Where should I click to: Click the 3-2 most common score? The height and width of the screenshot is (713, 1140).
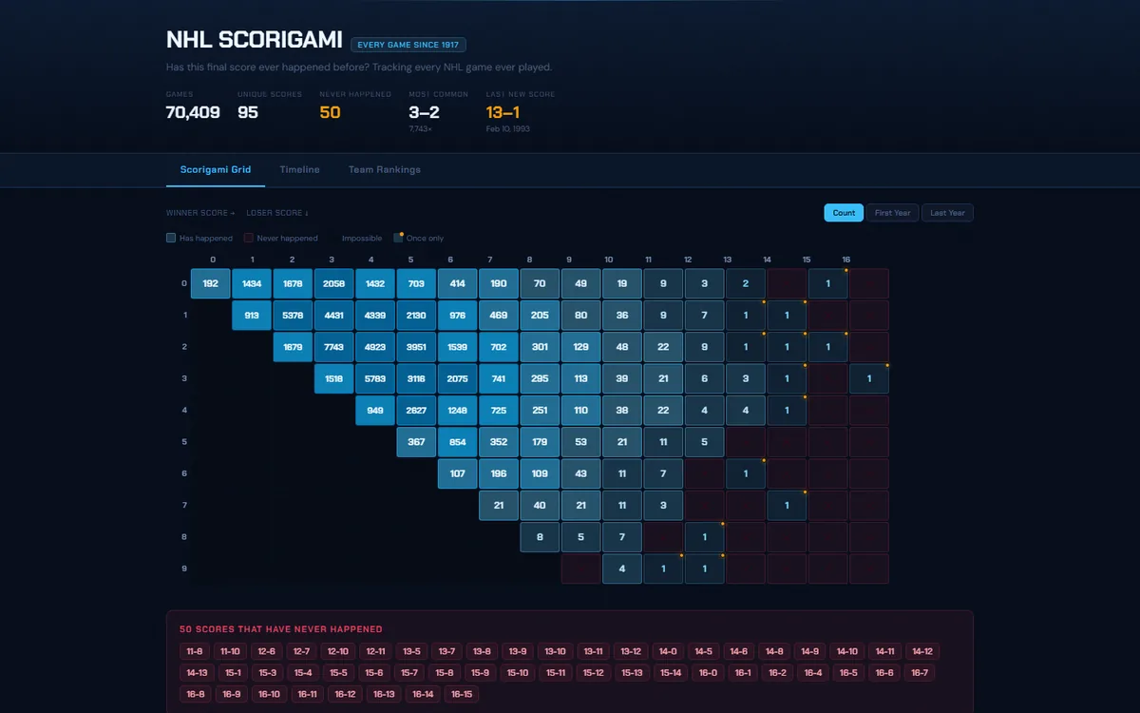[x=425, y=112]
